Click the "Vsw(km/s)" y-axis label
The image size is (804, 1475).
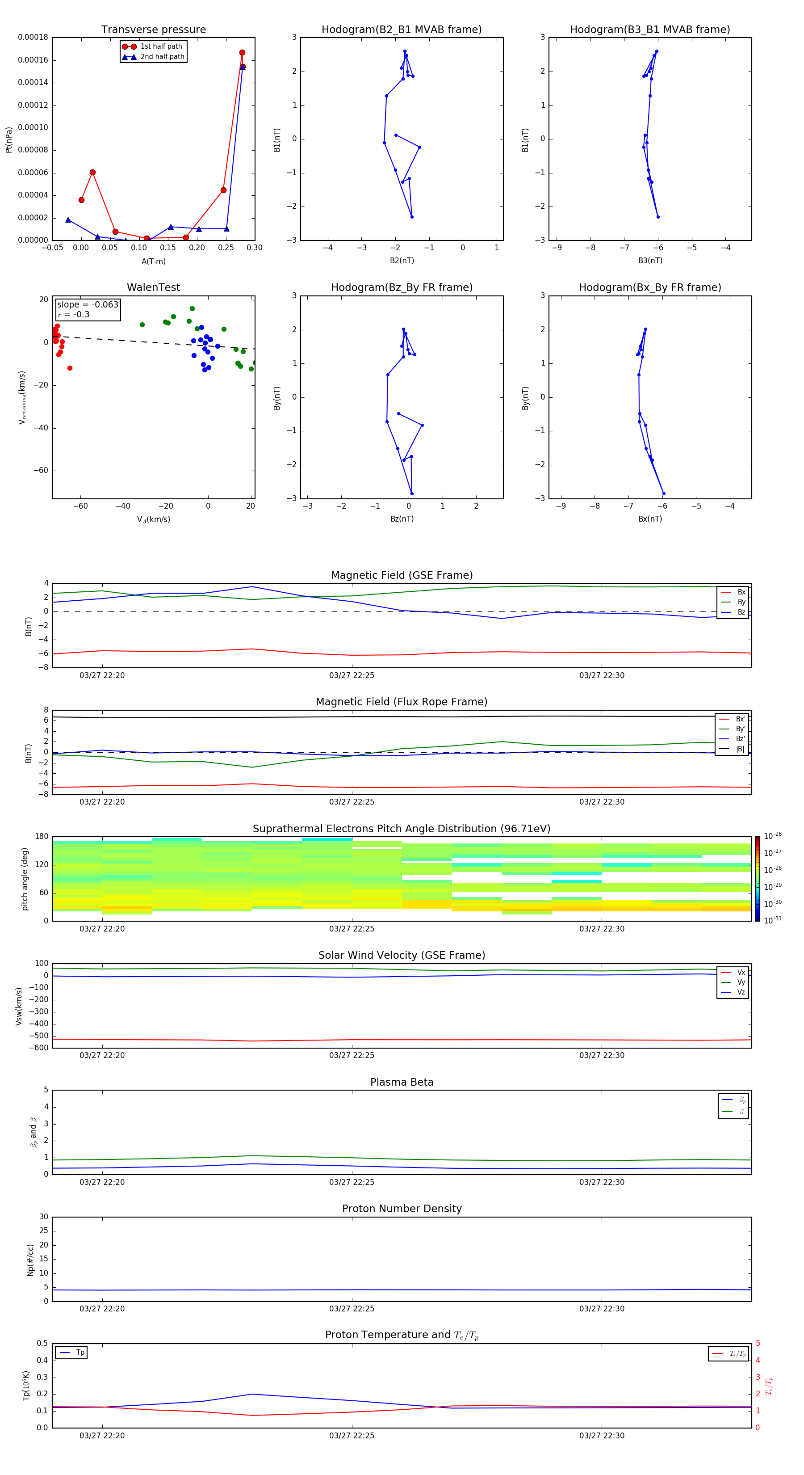[x=19, y=1006]
